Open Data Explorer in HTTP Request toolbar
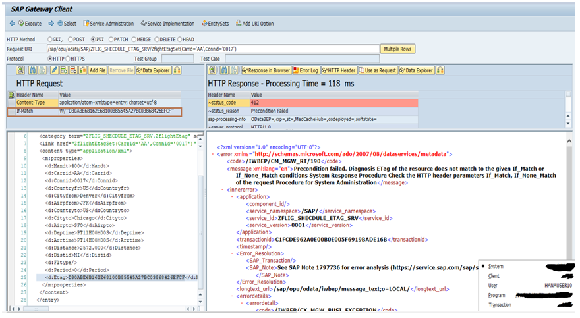580x318 pixels. point(154,70)
